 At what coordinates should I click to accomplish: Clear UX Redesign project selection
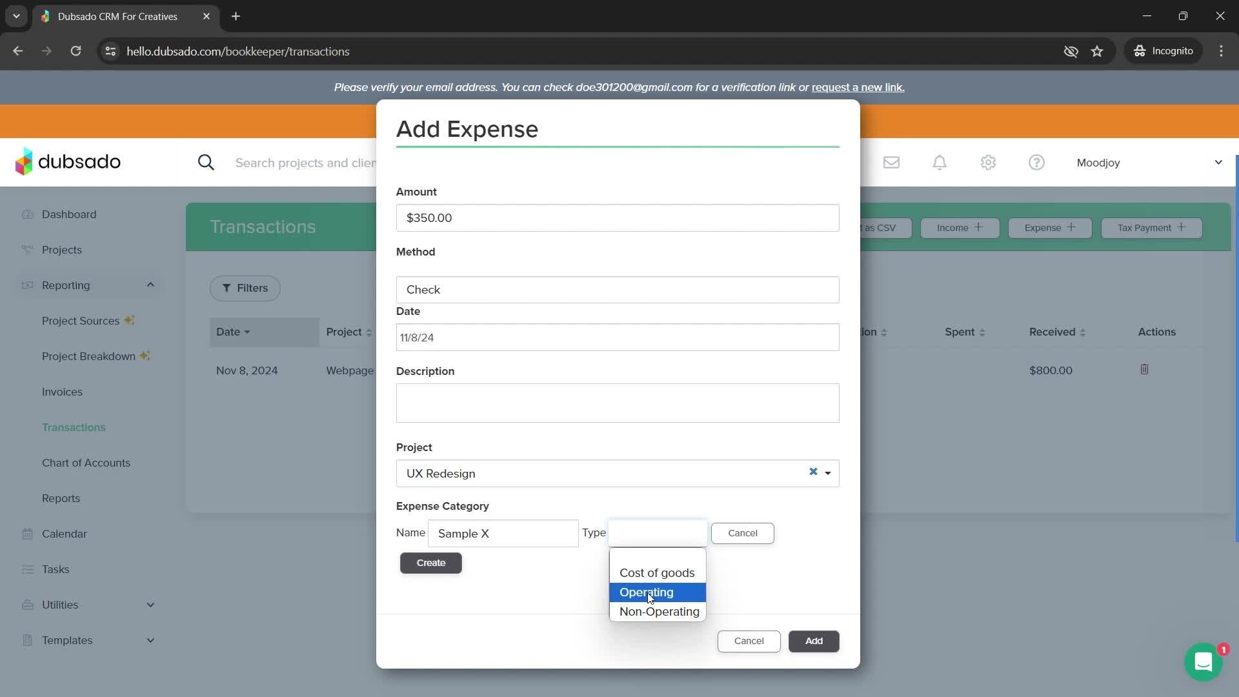coord(813,472)
